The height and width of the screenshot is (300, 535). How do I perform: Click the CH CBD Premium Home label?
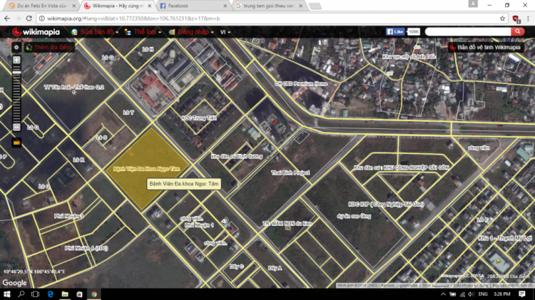coord(301,83)
